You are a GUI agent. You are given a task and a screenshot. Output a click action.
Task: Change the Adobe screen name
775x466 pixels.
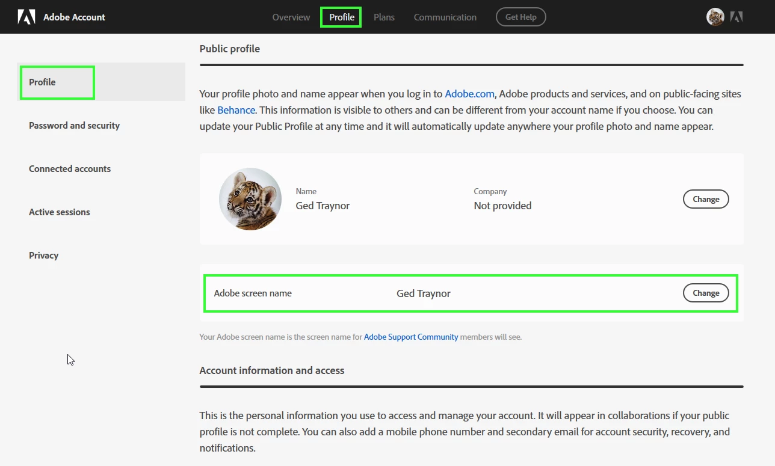706,293
